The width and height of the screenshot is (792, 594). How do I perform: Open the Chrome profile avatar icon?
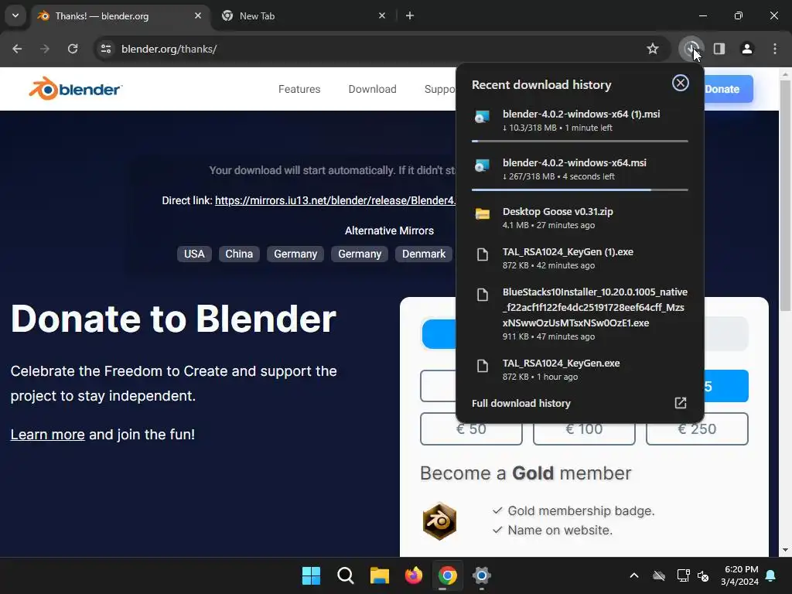coord(746,49)
